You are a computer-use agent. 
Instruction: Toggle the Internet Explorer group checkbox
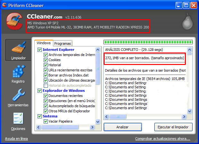[x=39, y=50]
